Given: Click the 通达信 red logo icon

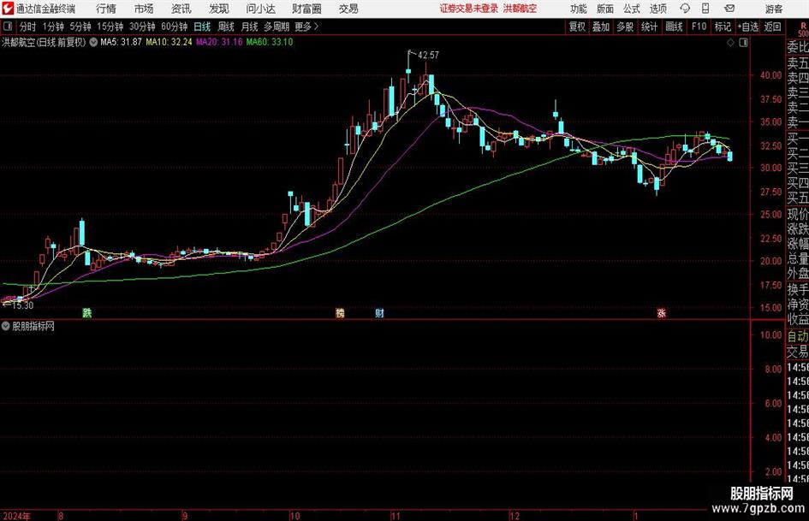Looking at the screenshot, I should pyautogui.click(x=8, y=9).
